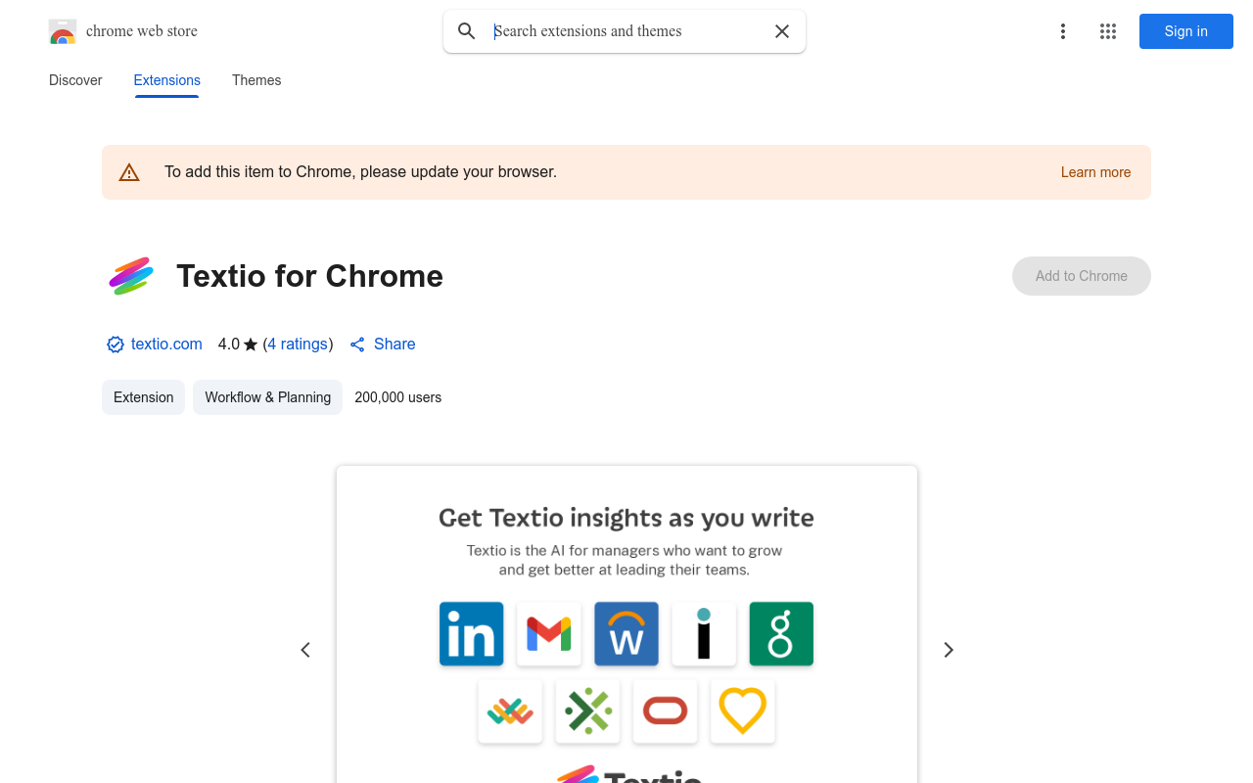Click the warning triangle icon in banner
The width and height of the screenshot is (1253, 783).
(129, 172)
